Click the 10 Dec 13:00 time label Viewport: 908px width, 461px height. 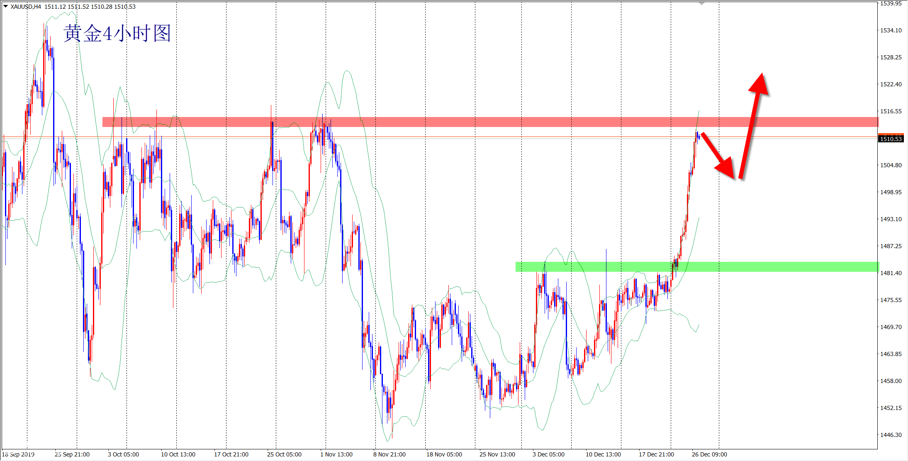(x=603, y=454)
